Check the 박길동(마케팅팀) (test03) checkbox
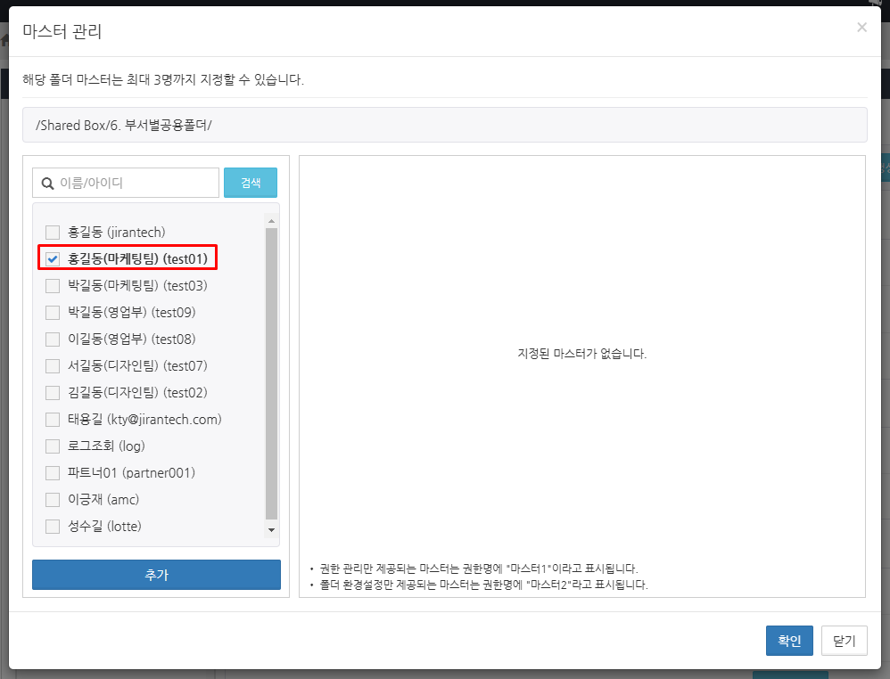890x679 pixels. point(53,286)
